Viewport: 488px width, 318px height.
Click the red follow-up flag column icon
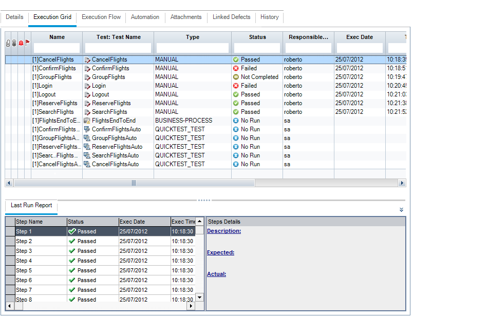coord(28,43)
